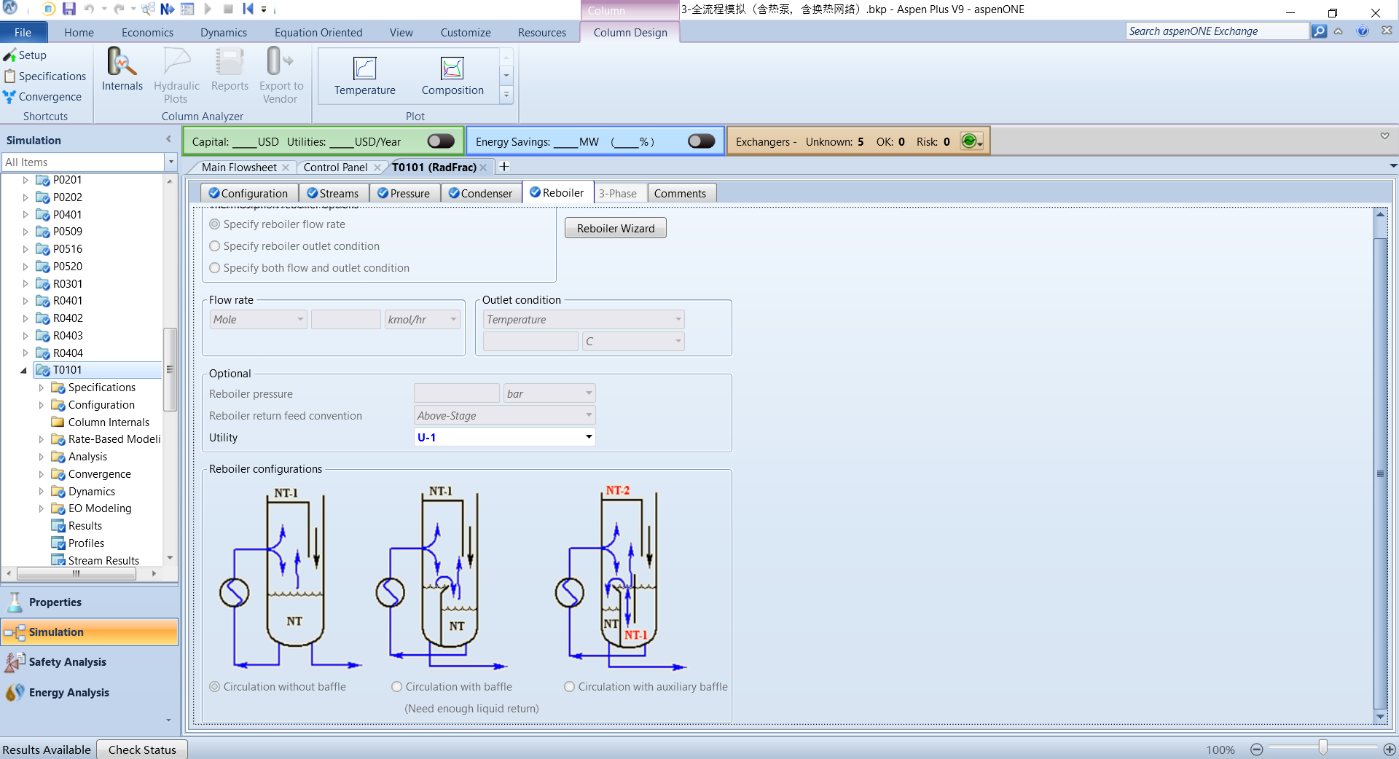The image size is (1399, 759).
Task: Open the Mole flow rate basis dropdown
Action: point(300,319)
